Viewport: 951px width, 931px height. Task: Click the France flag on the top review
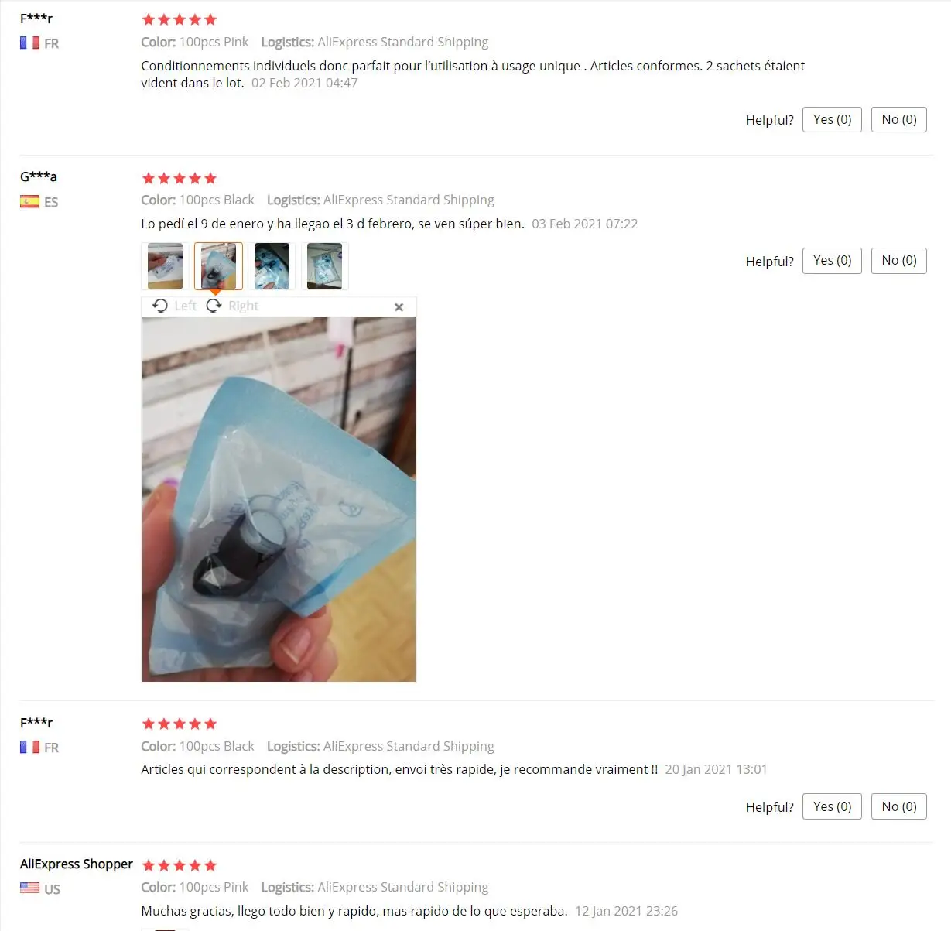coord(29,43)
